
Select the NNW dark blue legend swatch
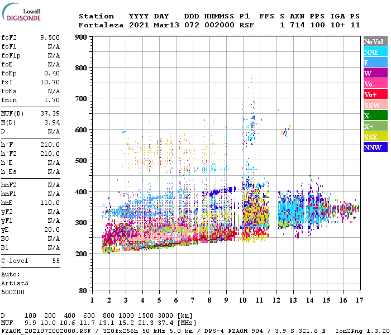(375, 147)
